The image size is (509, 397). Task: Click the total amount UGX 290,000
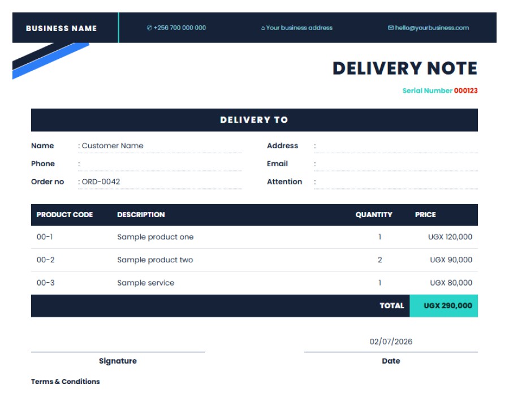tap(448, 306)
